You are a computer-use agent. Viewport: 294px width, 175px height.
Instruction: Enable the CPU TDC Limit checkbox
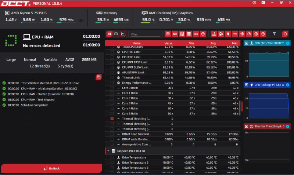click(x=112, y=52)
